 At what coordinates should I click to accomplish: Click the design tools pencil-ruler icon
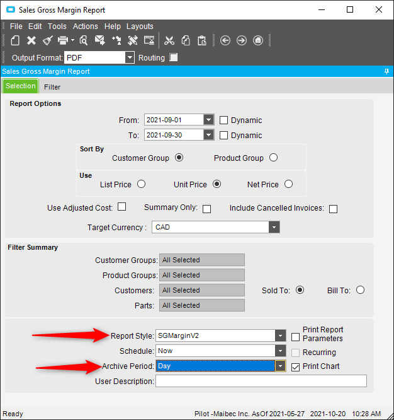point(133,40)
